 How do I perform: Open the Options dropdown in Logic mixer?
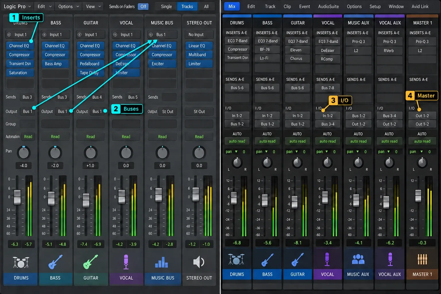[69, 6]
